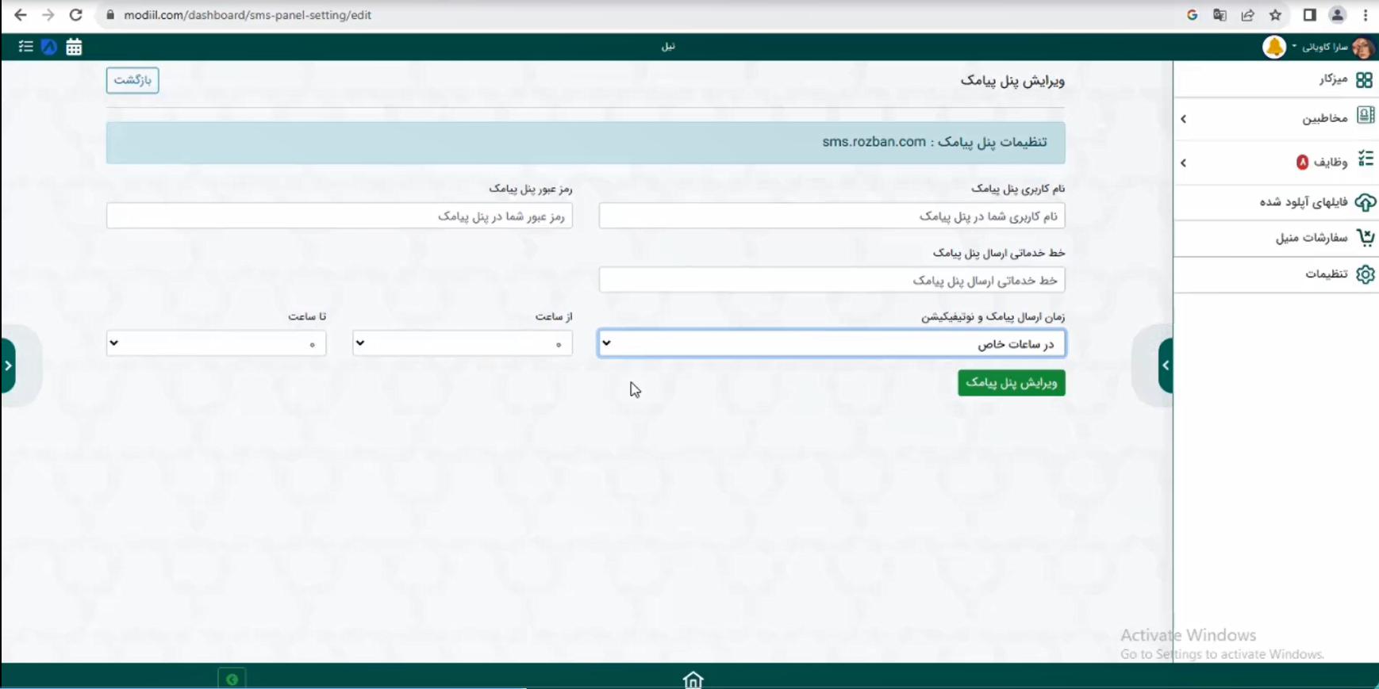Click the فایلهای آپلود شده cloud icon
Viewport: 1379px width, 689px height.
tap(1365, 202)
